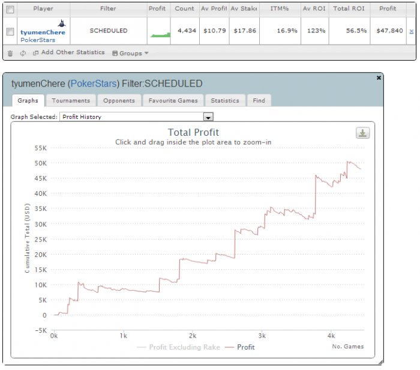The width and height of the screenshot is (420, 370).
Task: Toggle Profit Excluding Rake legend series
Action: 178,347
